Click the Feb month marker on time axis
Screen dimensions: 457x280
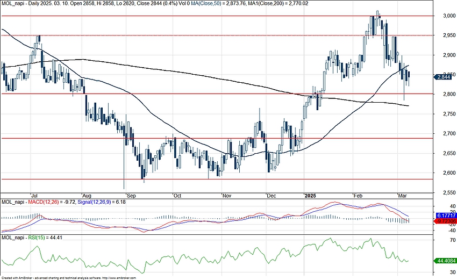click(358, 196)
